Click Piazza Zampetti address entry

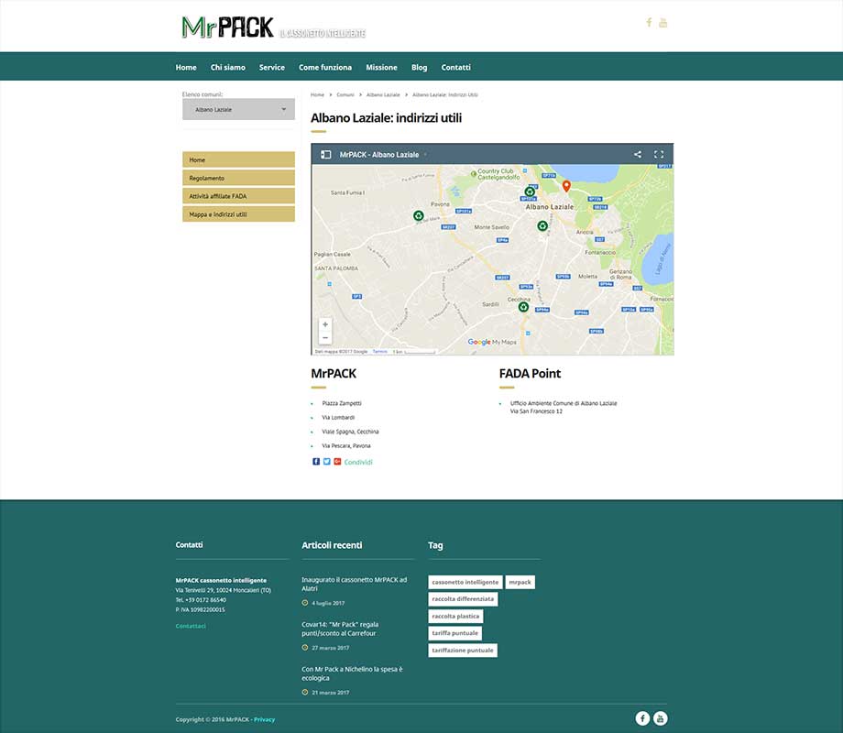click(342, 403)
